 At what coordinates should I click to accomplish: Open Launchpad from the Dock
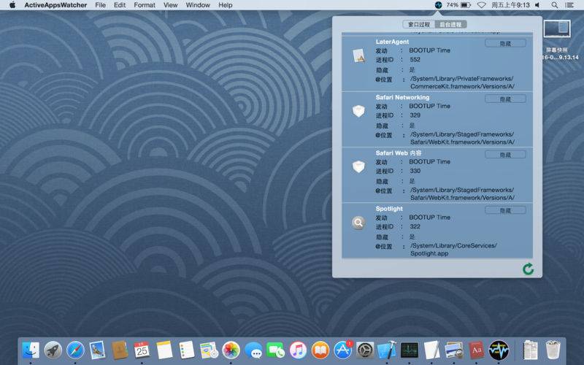click(53, 350)
